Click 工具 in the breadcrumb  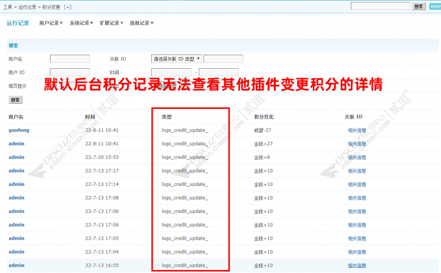[8, 7]
